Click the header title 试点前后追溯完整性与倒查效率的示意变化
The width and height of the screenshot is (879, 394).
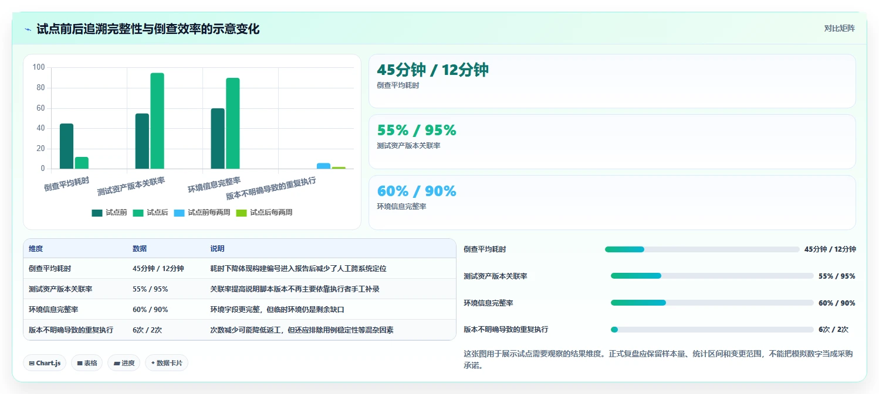(x=148, y=29)
